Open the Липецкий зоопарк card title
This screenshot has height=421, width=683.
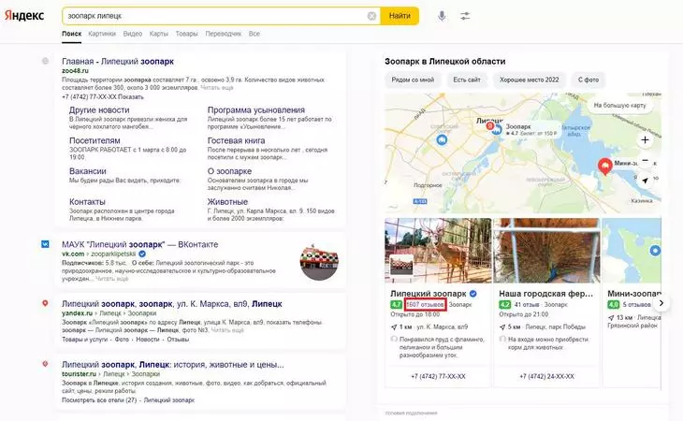point(429,294)
